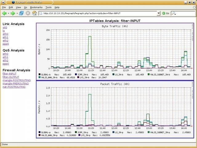Click the ICMP_IN-b legend color box

(76, 75)
